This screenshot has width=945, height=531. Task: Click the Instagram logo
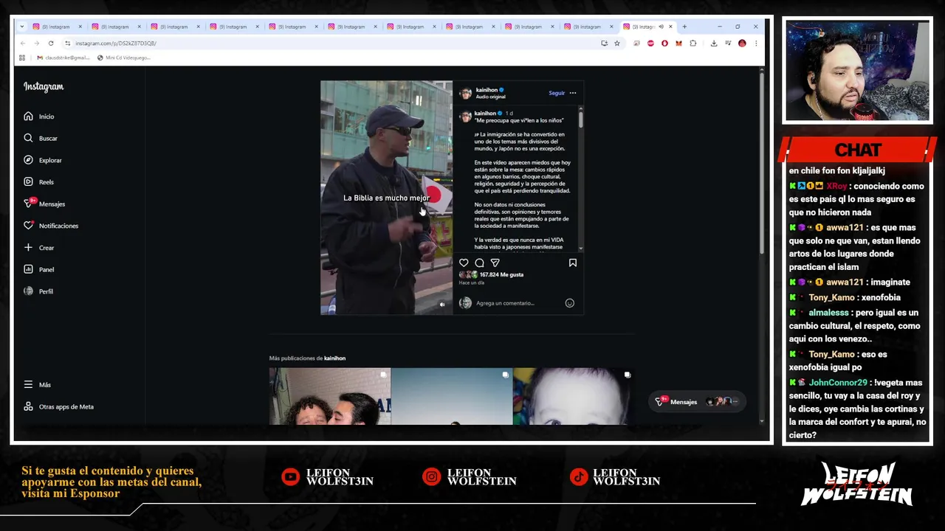coord(44,87)
